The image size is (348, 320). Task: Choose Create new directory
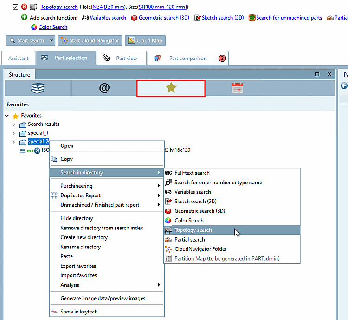[x=107, y=237]
